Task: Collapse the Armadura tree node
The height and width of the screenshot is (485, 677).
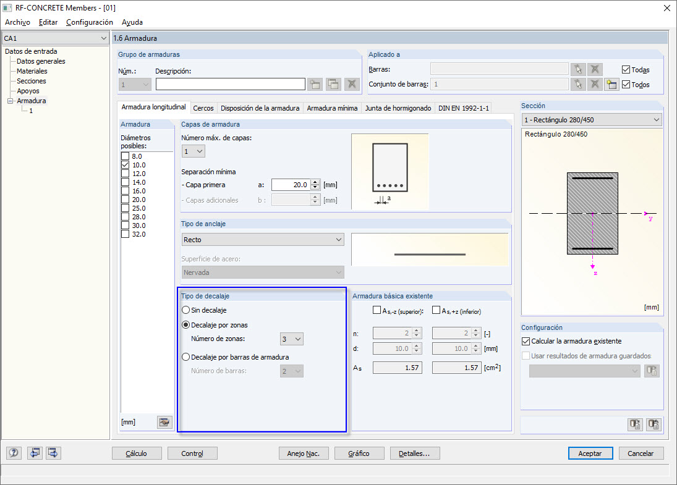Action: pos(10,101)
